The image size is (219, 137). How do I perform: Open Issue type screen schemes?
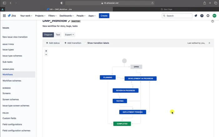point(16,106)
